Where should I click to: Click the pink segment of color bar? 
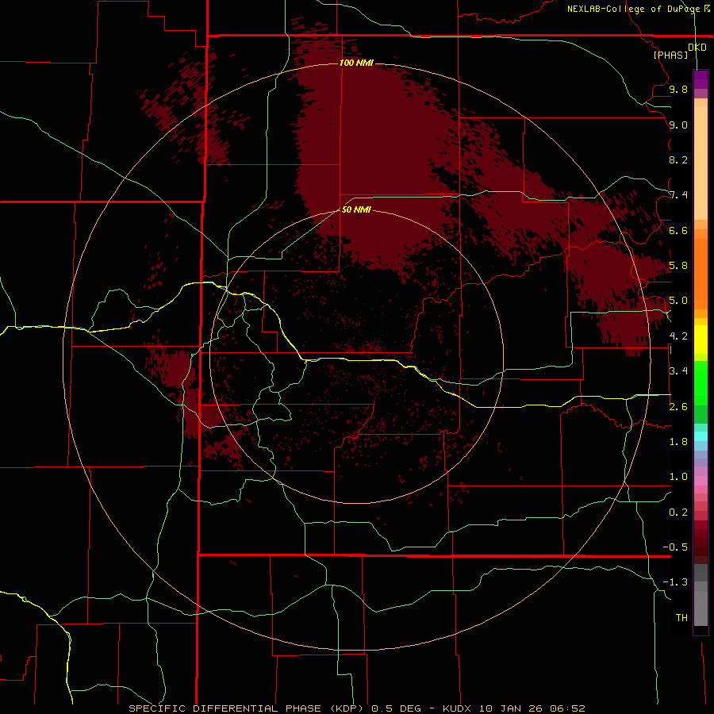[x=701, y=481]
